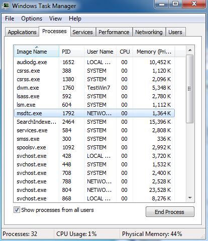This screenshot has height=241, width=208.
Task: Sort by Image Name column header
Action: point(37,52)
